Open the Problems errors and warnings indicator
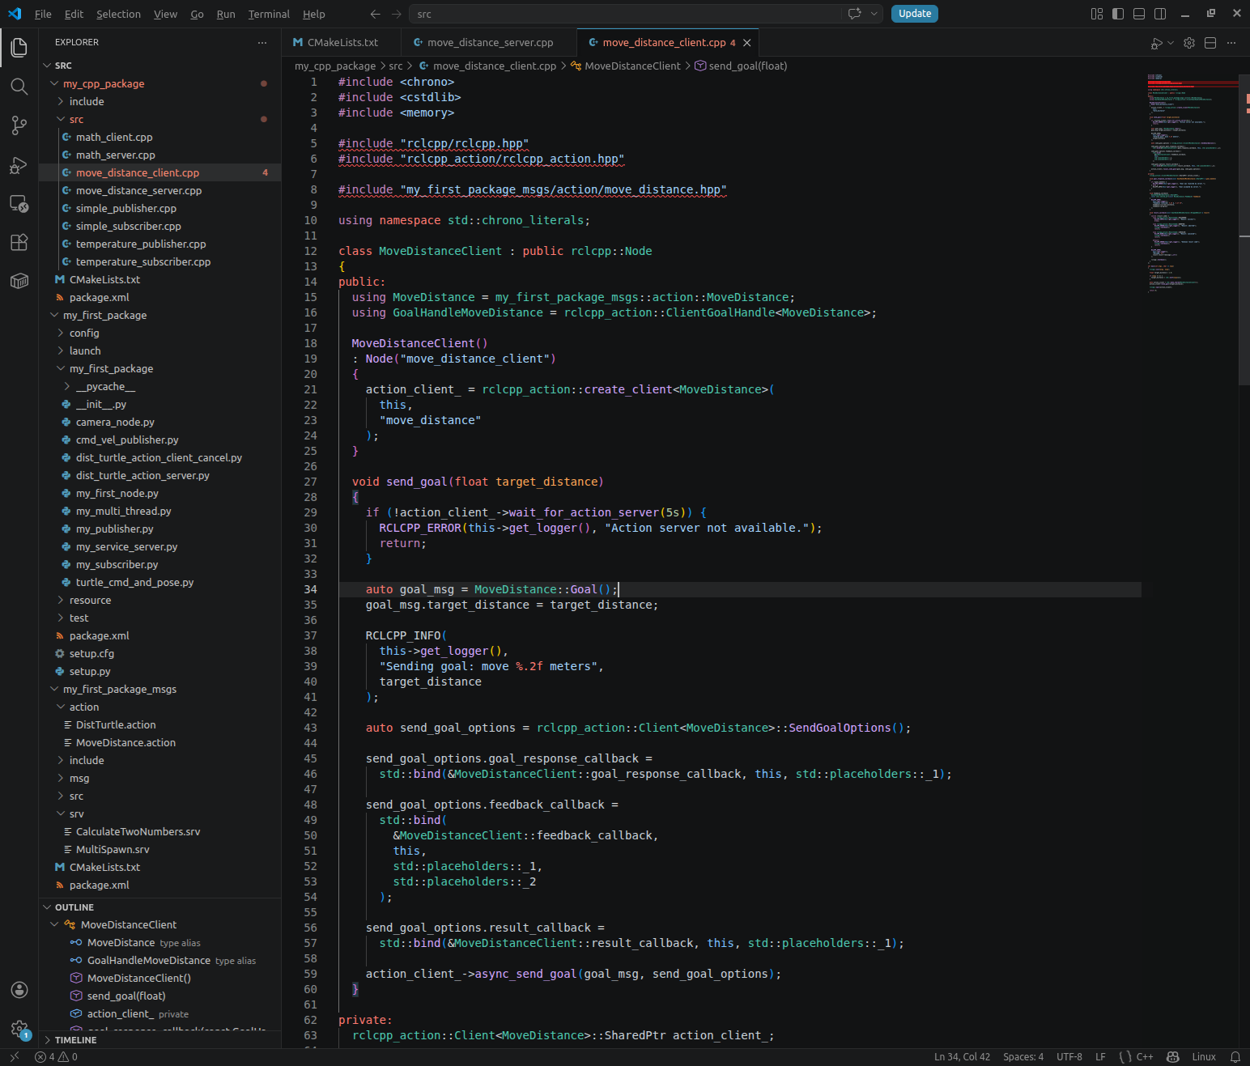 56,1056
